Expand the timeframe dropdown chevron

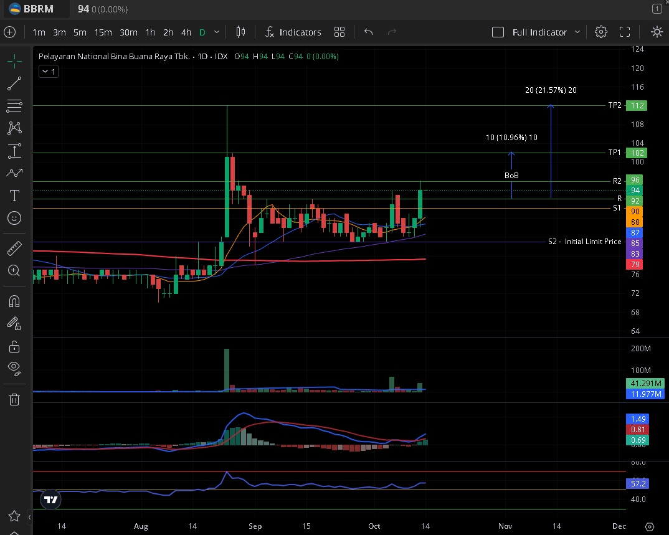point(217,32)
